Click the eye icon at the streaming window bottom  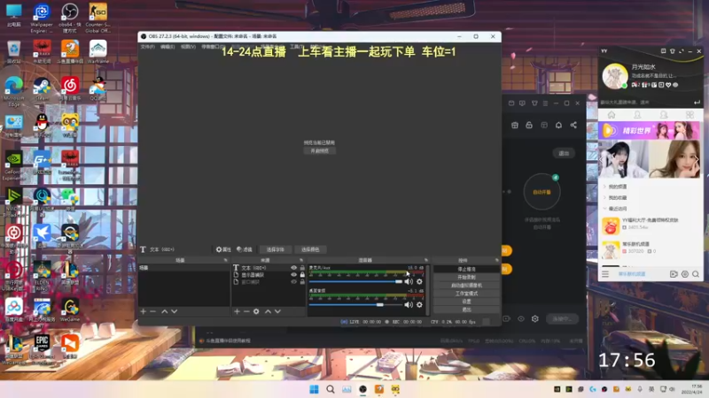point(521,318)
